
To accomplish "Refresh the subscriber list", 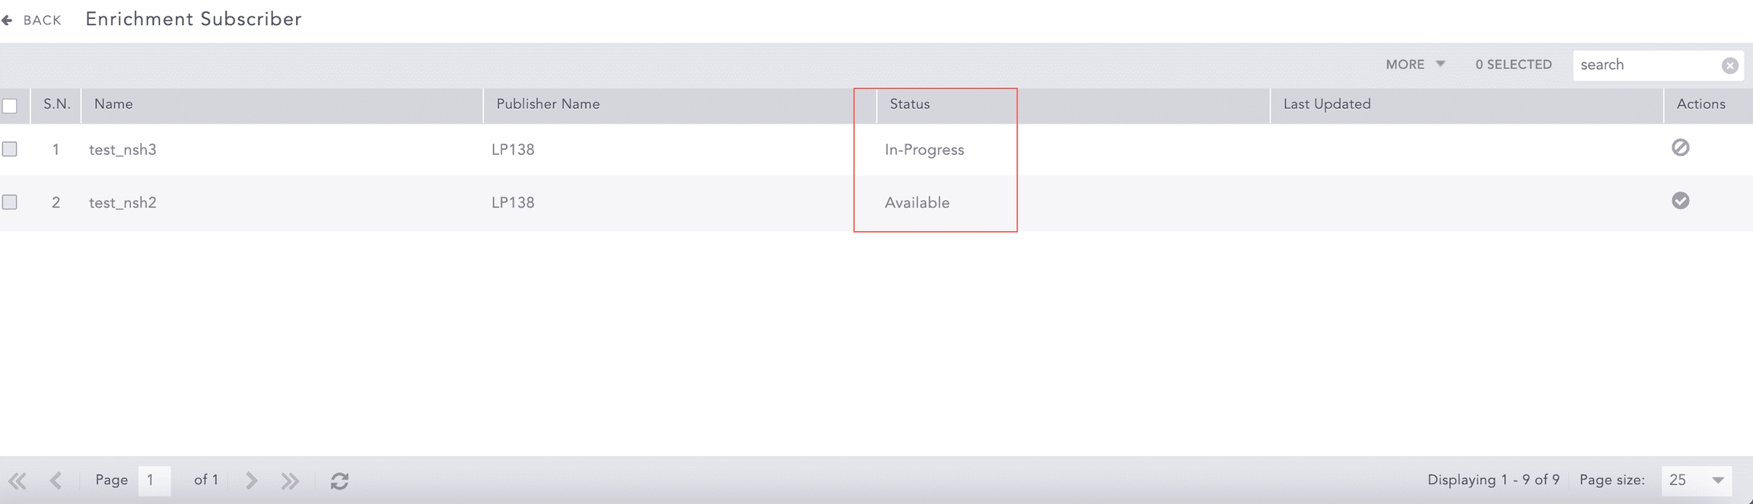I will [x=339, y=480].
